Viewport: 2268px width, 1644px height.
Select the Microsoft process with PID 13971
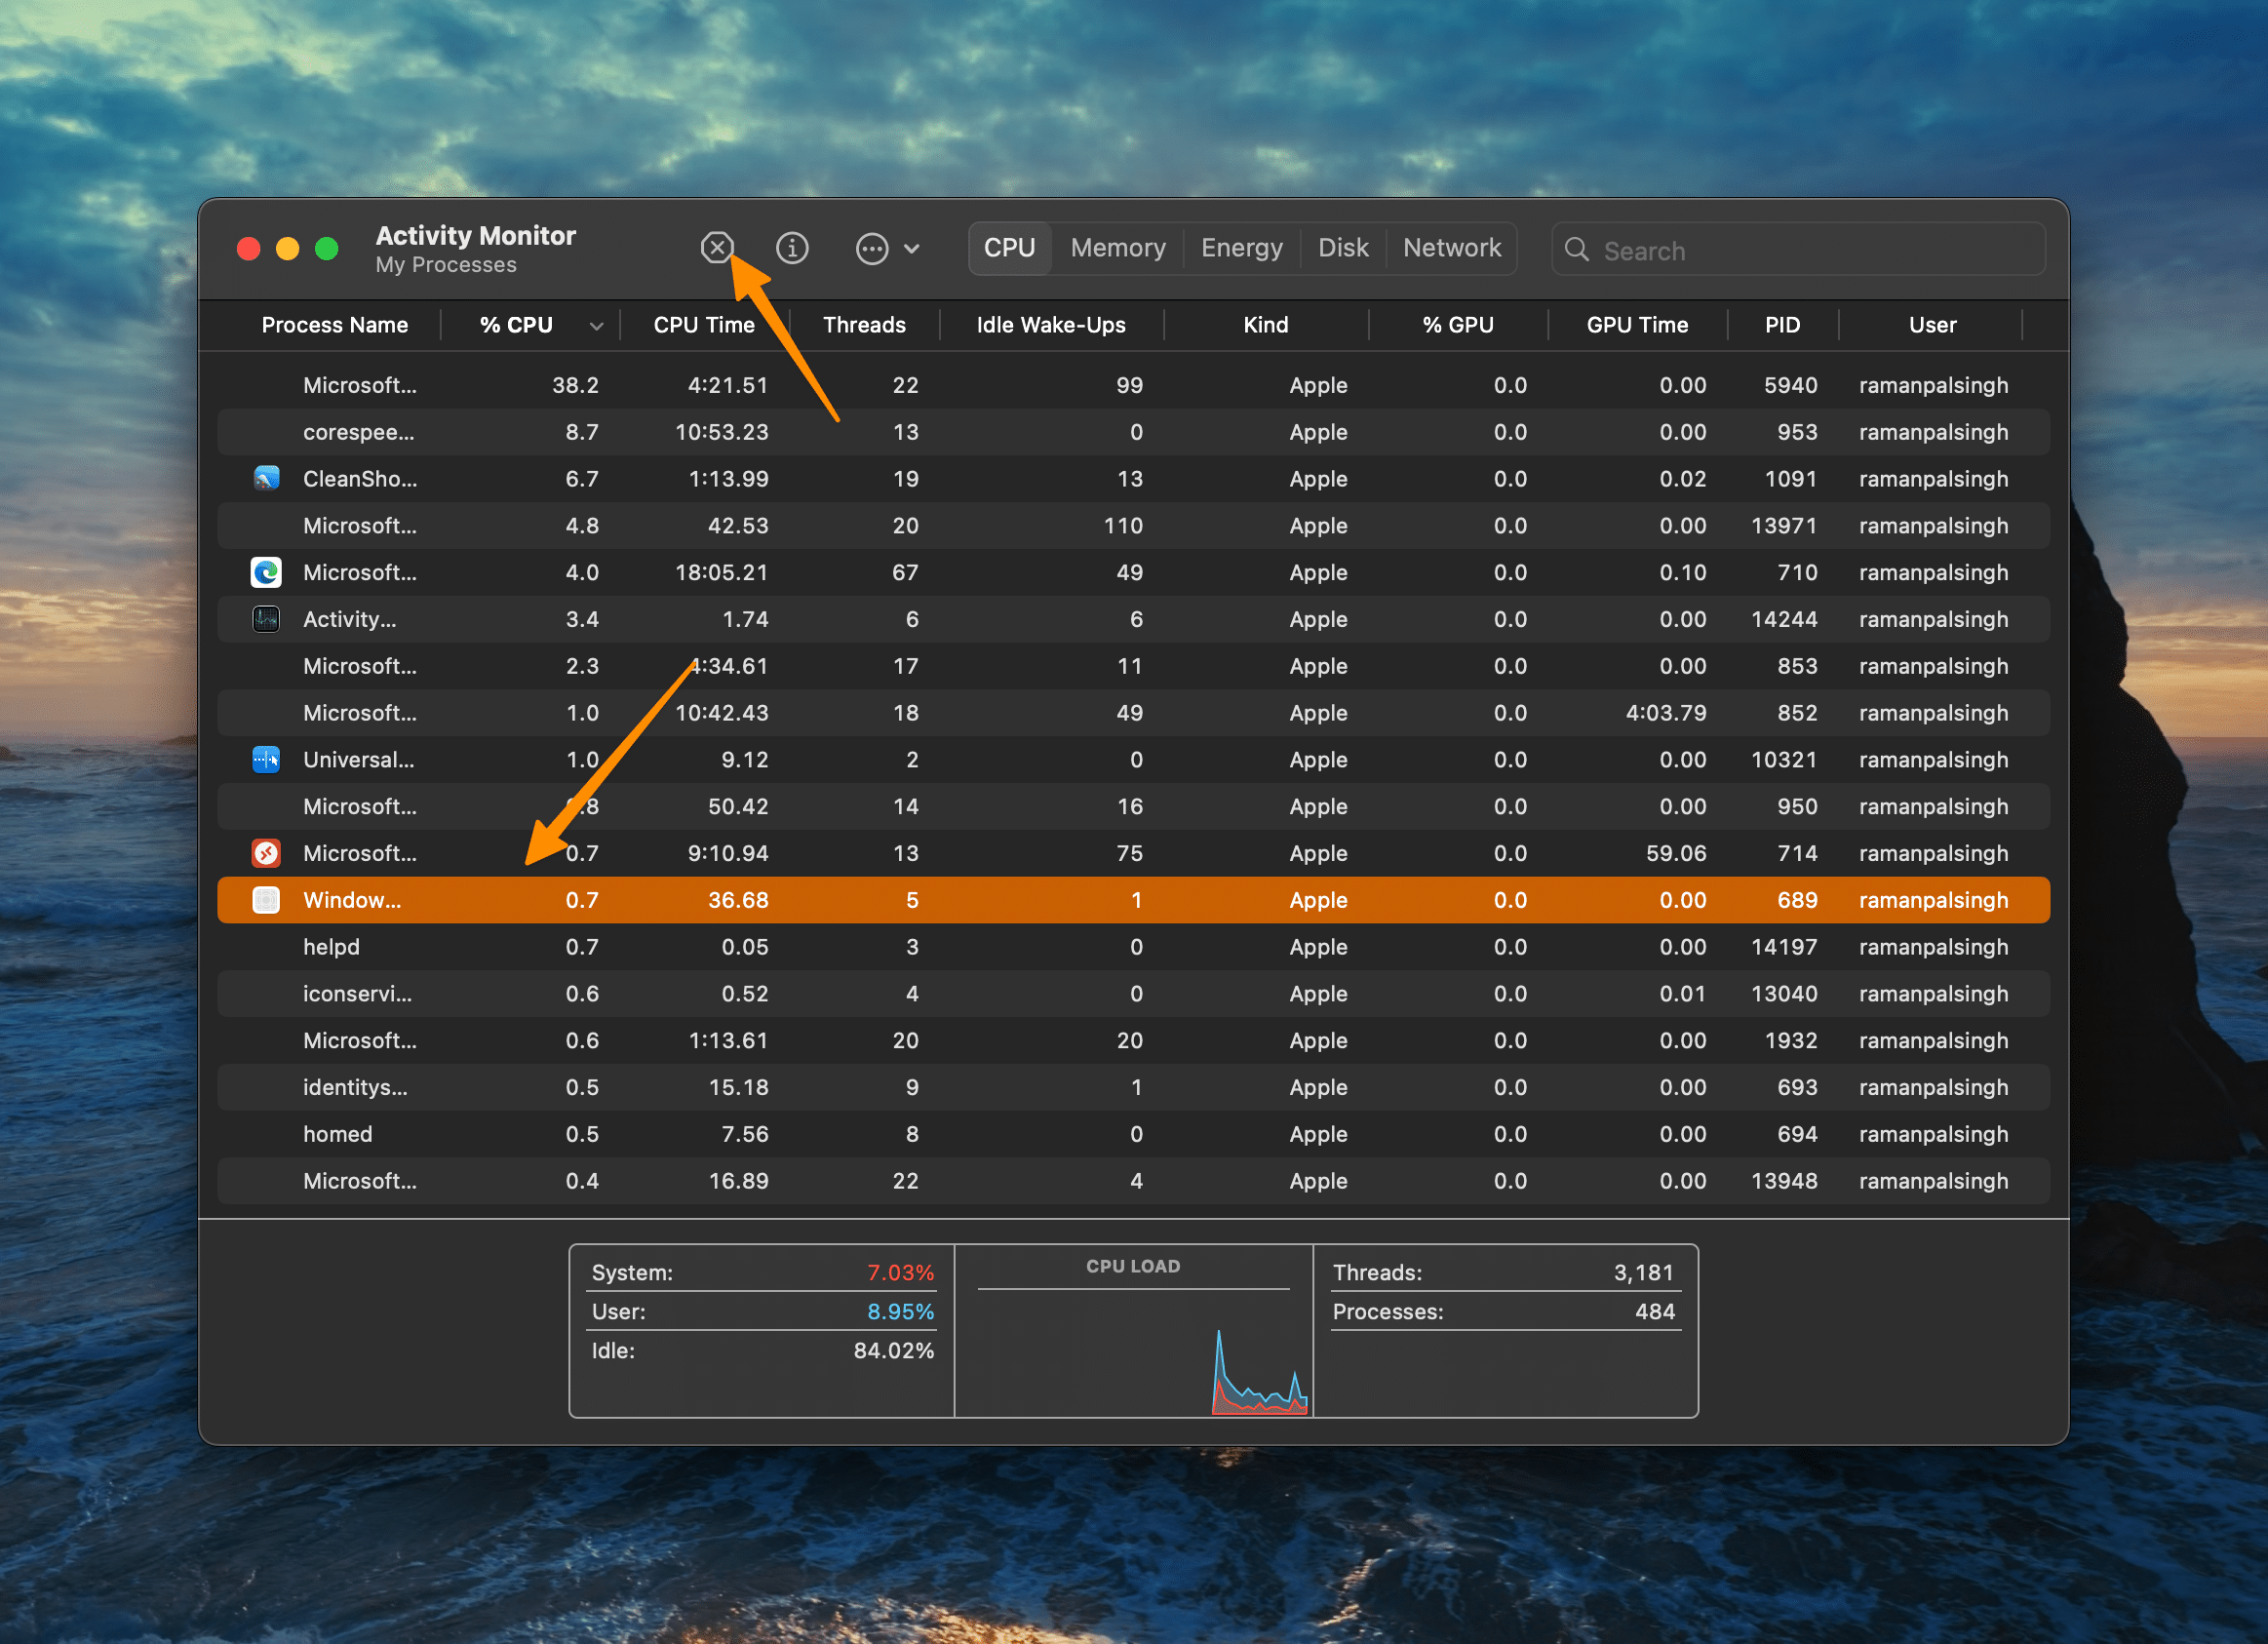(1133, 525)
